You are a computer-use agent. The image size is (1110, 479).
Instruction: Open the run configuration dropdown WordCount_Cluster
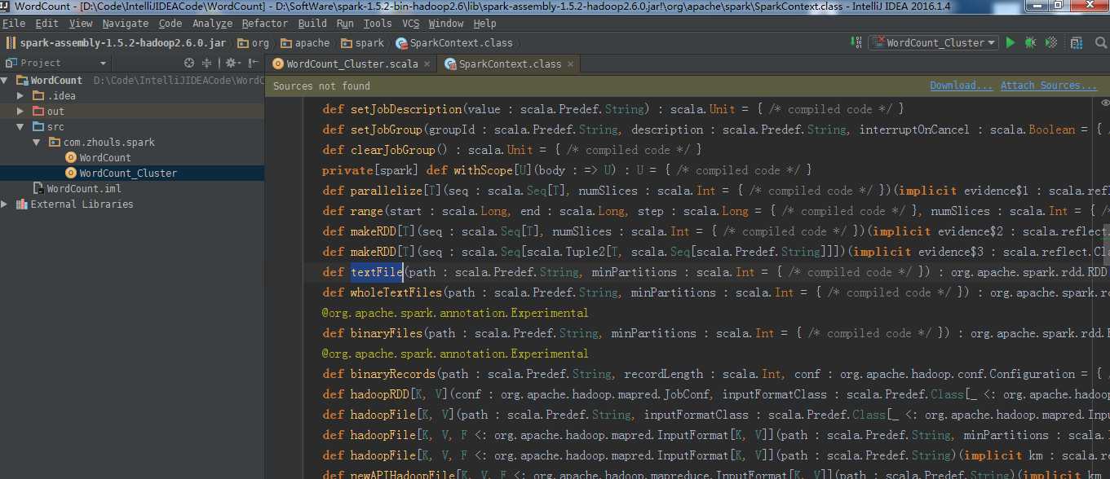point(934,42)
